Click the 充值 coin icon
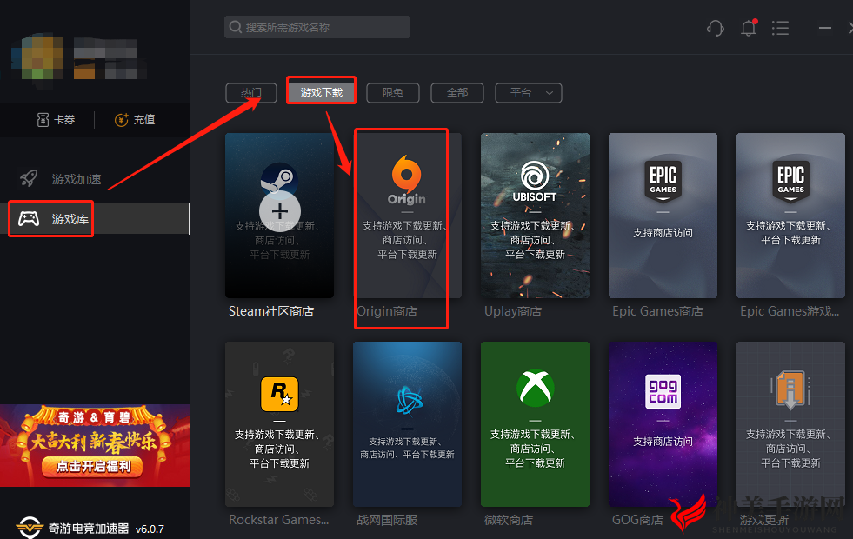 click(x=122, y=120)
